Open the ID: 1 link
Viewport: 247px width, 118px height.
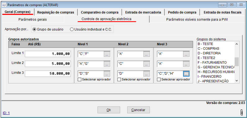pyautogui.click(x=6, y=113)
